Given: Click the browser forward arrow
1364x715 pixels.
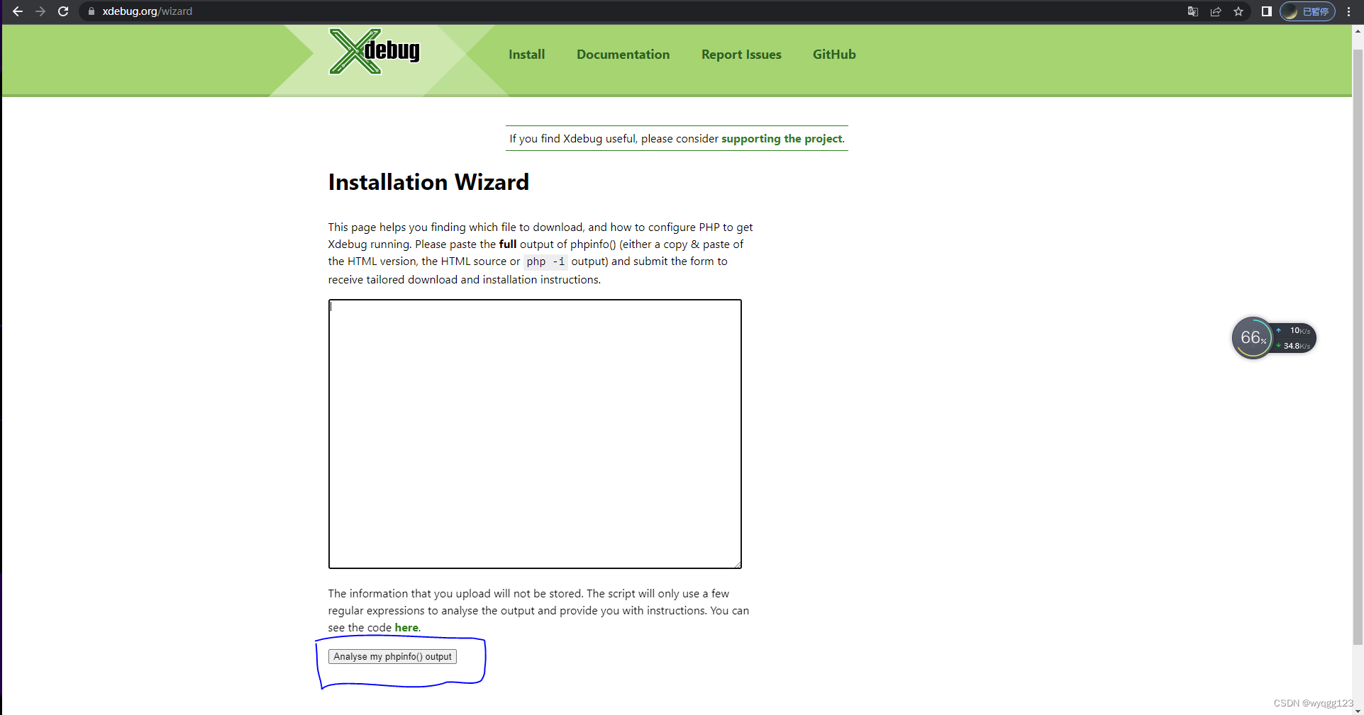Looking at the screenshot, I should 40,11.
